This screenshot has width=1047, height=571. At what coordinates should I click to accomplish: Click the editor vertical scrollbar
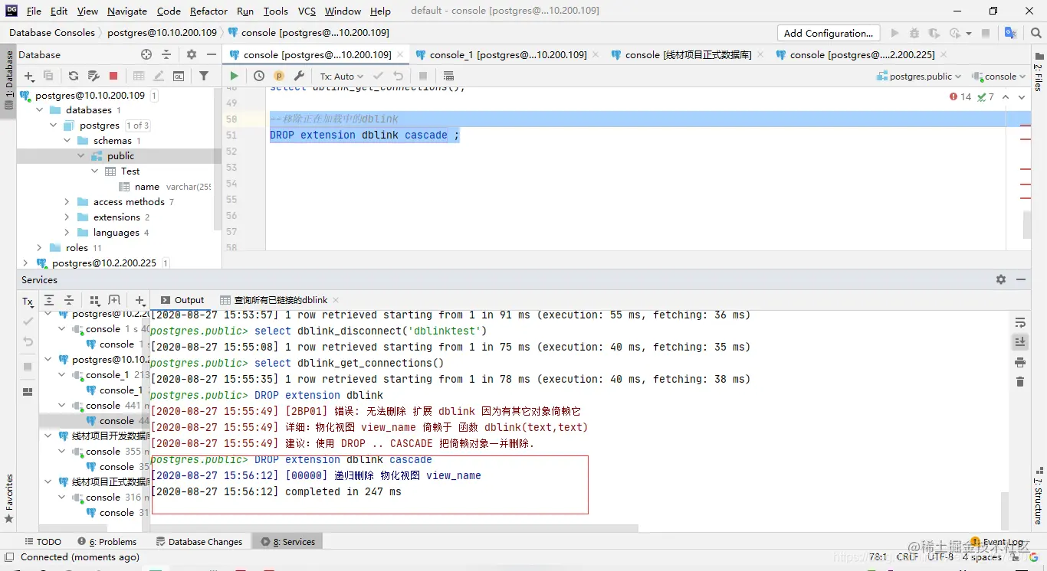(x=1027, y=224)
